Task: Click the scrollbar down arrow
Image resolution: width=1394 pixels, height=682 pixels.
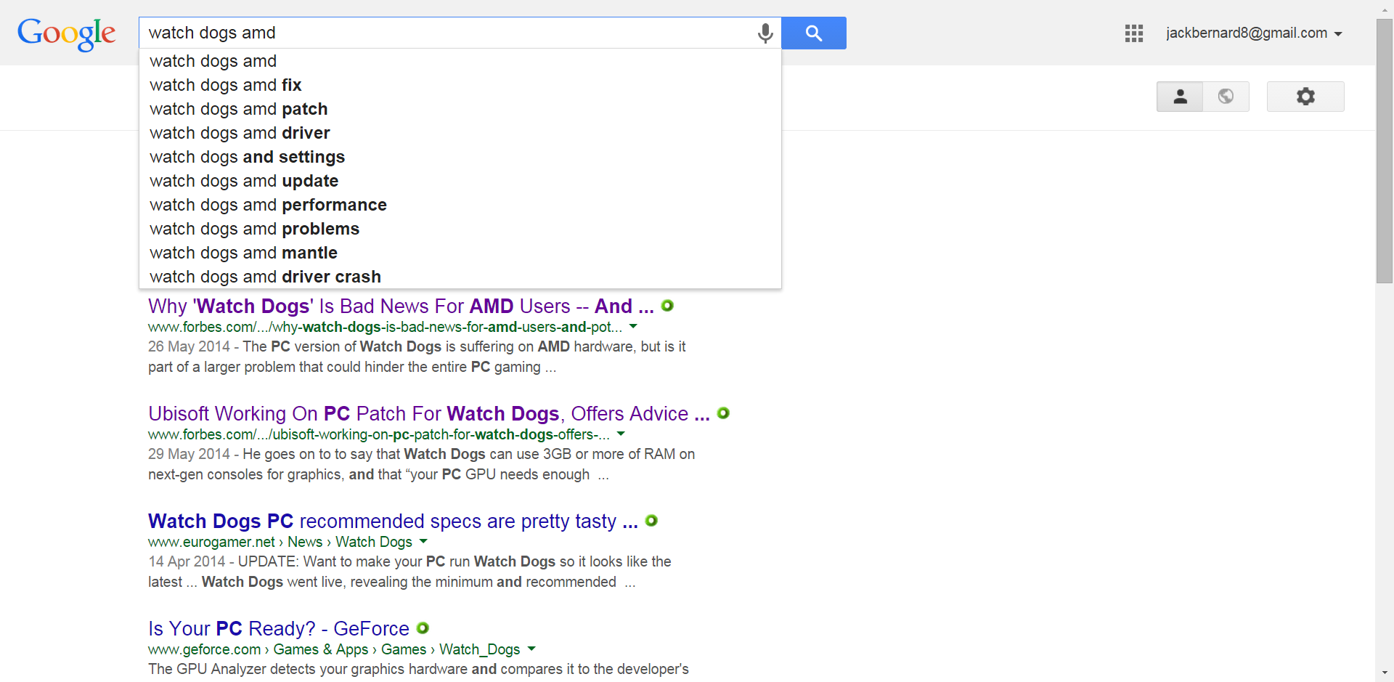Action: click(x=1385, y=673)
